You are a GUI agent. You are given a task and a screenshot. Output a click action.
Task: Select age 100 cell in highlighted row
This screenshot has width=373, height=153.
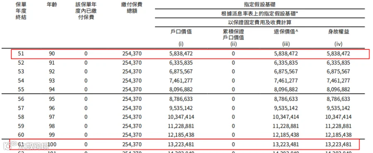tap(52, 144)
